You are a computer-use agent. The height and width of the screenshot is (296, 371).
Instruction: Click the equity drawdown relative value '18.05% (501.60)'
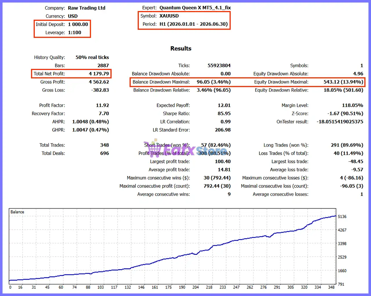pyautogui.click(x=343, y=90)
